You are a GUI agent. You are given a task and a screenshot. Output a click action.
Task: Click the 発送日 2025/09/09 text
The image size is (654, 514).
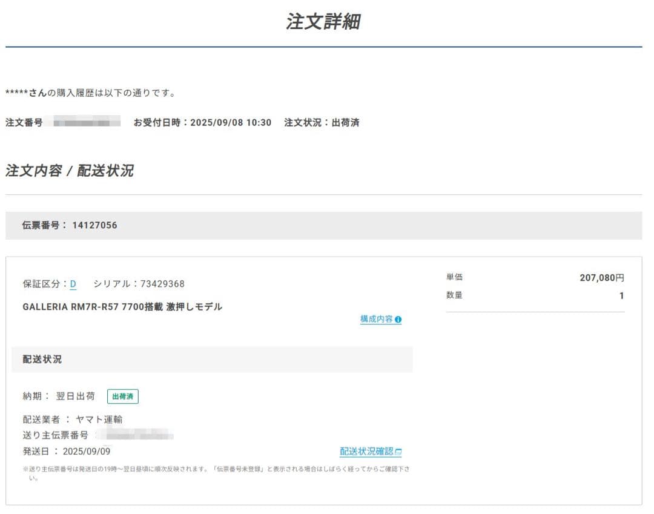[67, 451]
